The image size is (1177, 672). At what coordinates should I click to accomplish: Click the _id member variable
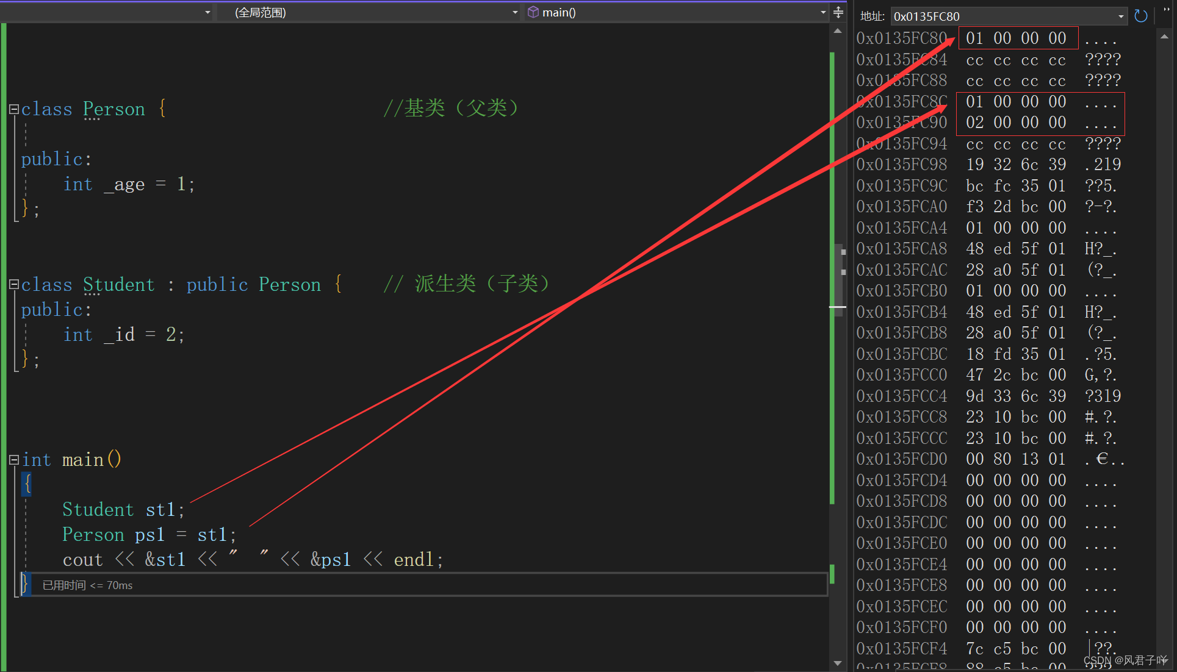click(119, 335)
